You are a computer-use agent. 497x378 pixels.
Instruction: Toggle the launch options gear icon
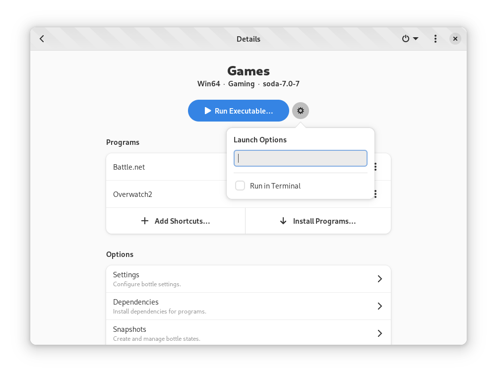(300, 111)
